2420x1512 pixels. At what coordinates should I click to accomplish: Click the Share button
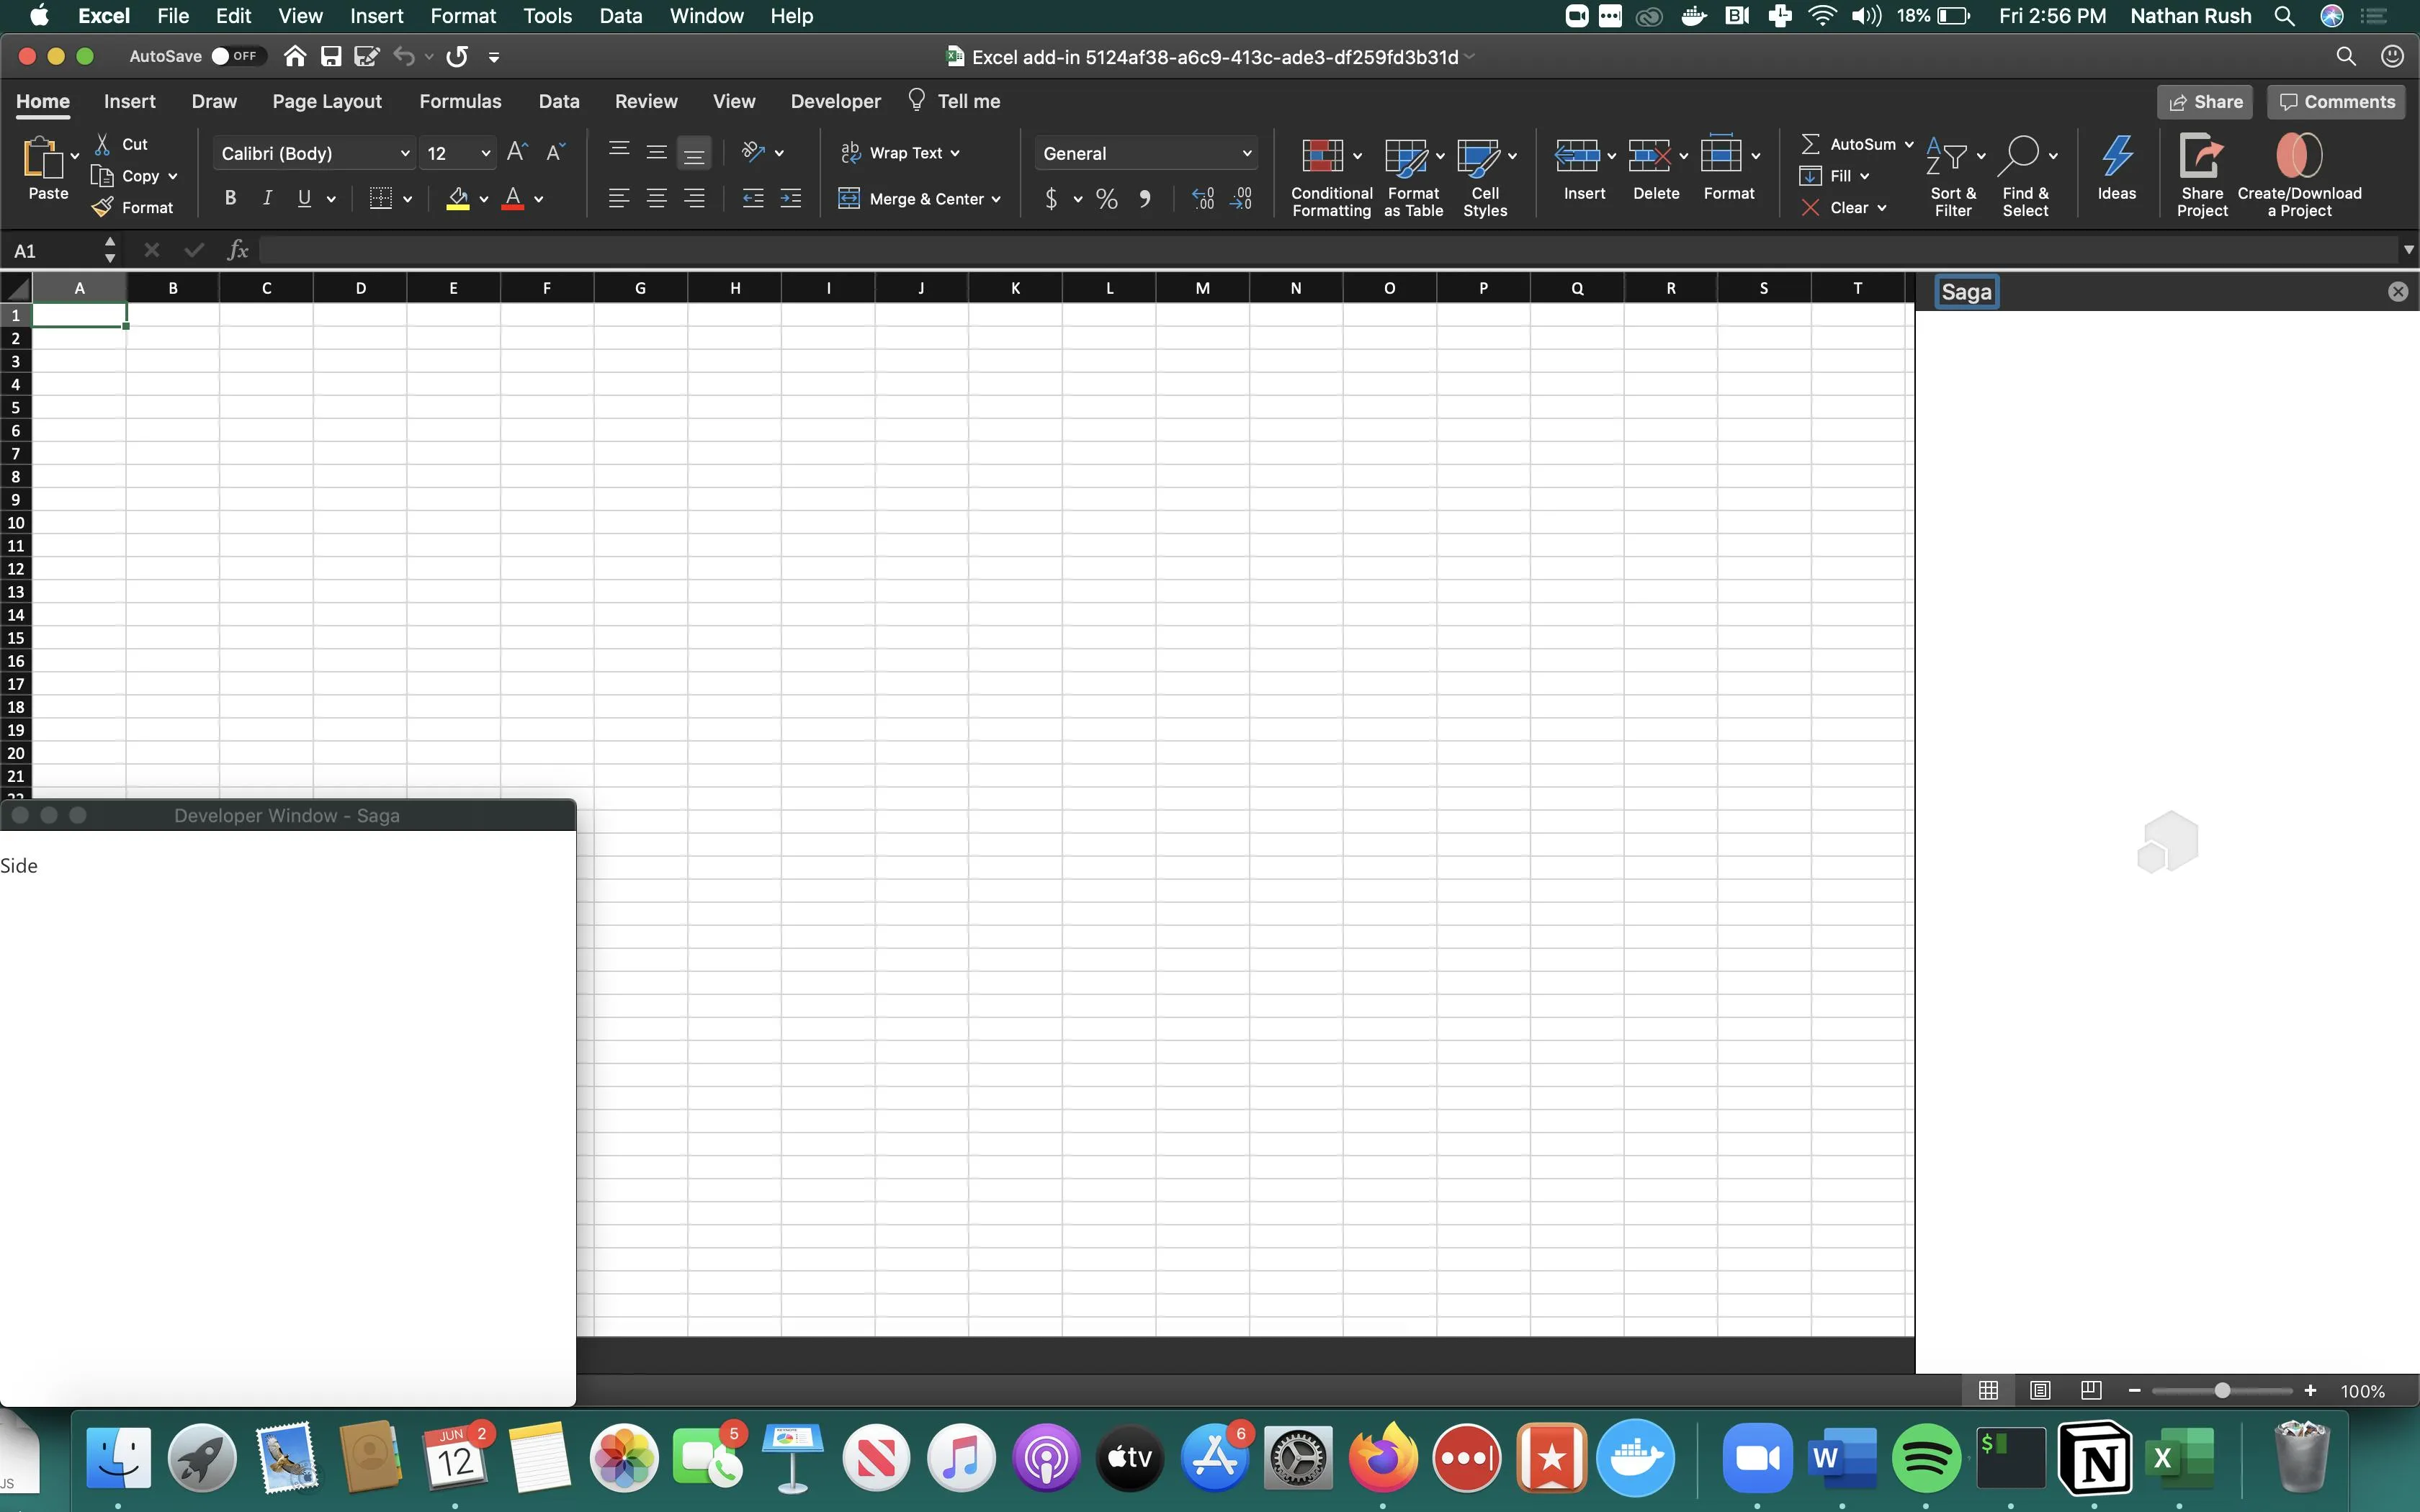(x=2205, y=101)
